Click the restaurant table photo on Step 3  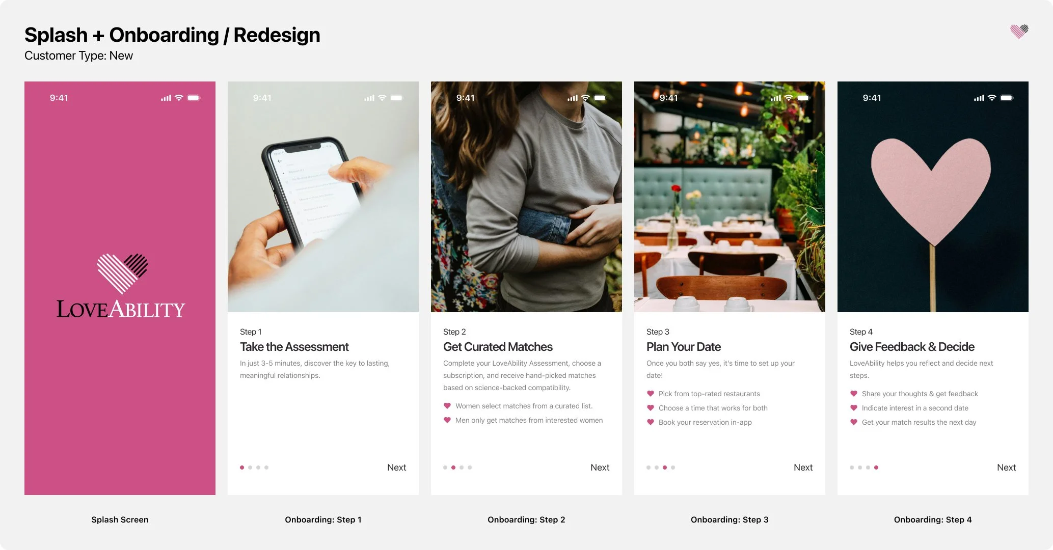(730, 197)
